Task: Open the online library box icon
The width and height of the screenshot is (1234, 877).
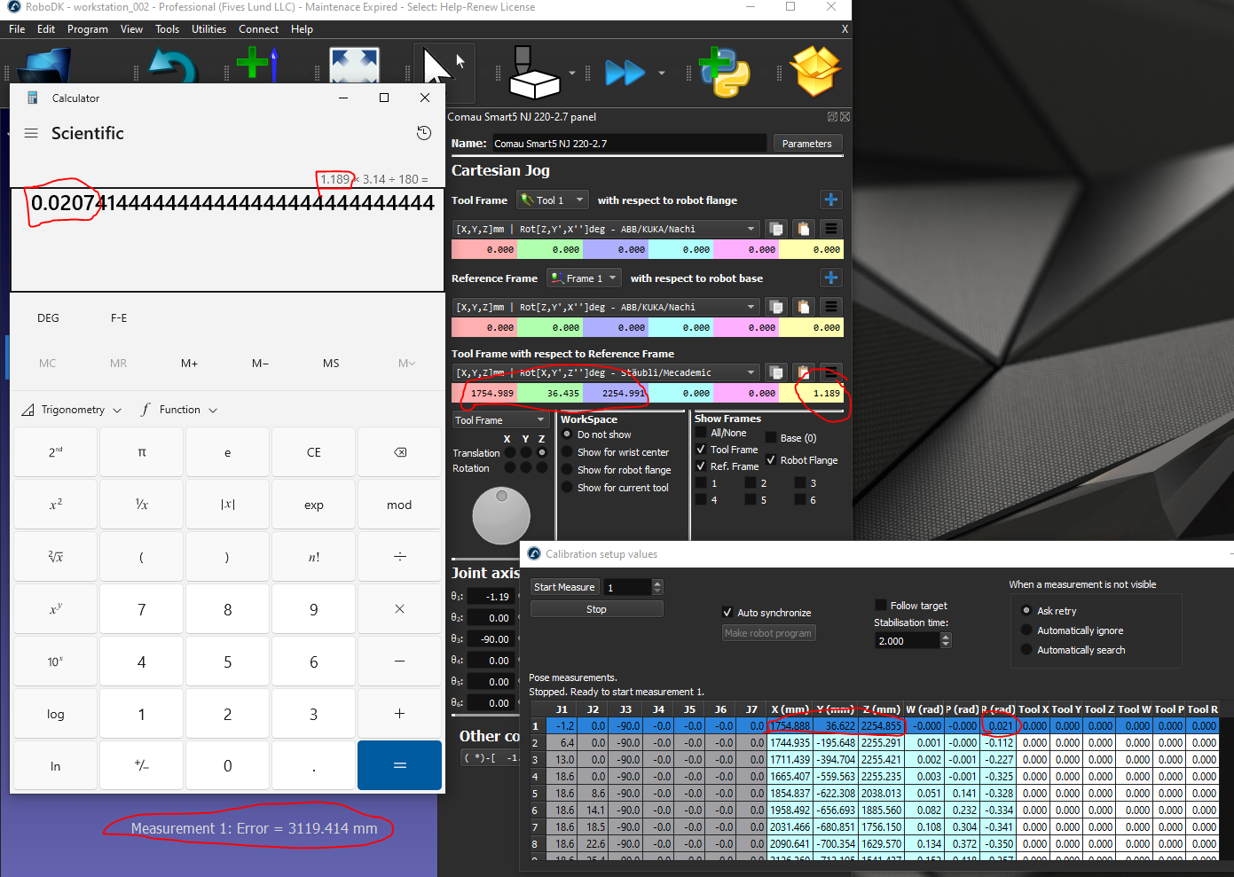Action: point(816,72)
